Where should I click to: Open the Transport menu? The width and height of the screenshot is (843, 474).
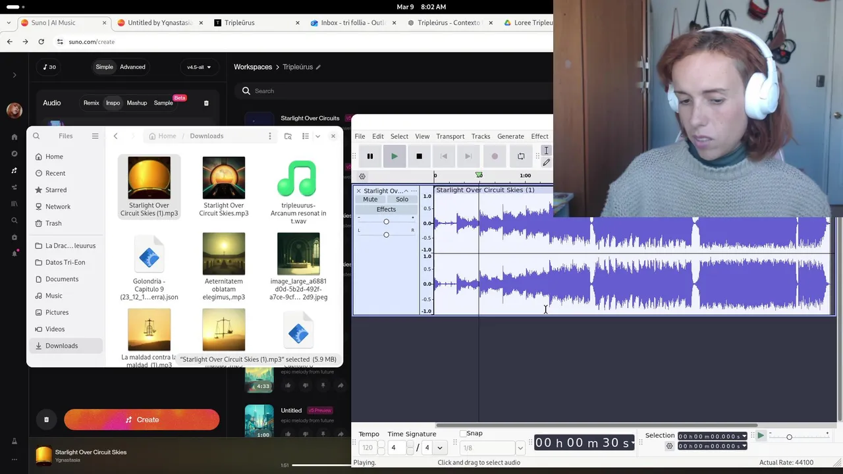[x=450, y=136]
